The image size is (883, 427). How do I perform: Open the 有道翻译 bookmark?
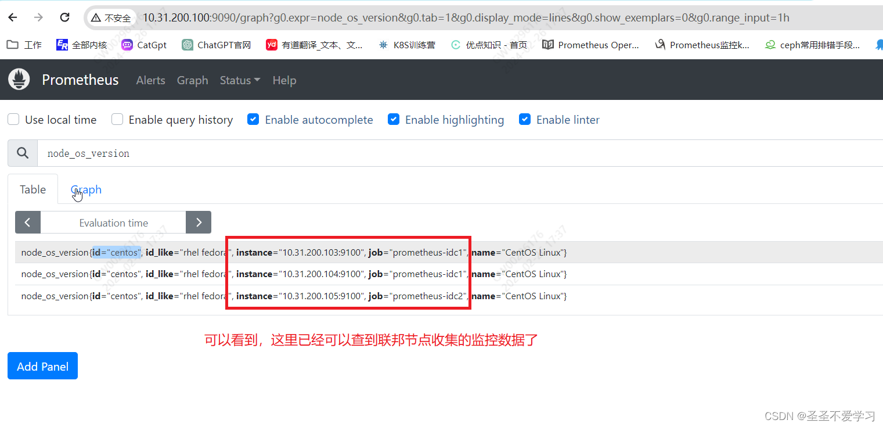pos(314,45)
